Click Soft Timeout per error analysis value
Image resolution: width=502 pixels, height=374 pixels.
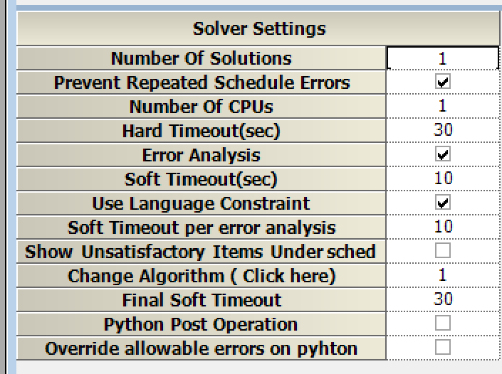pos(443,227)
